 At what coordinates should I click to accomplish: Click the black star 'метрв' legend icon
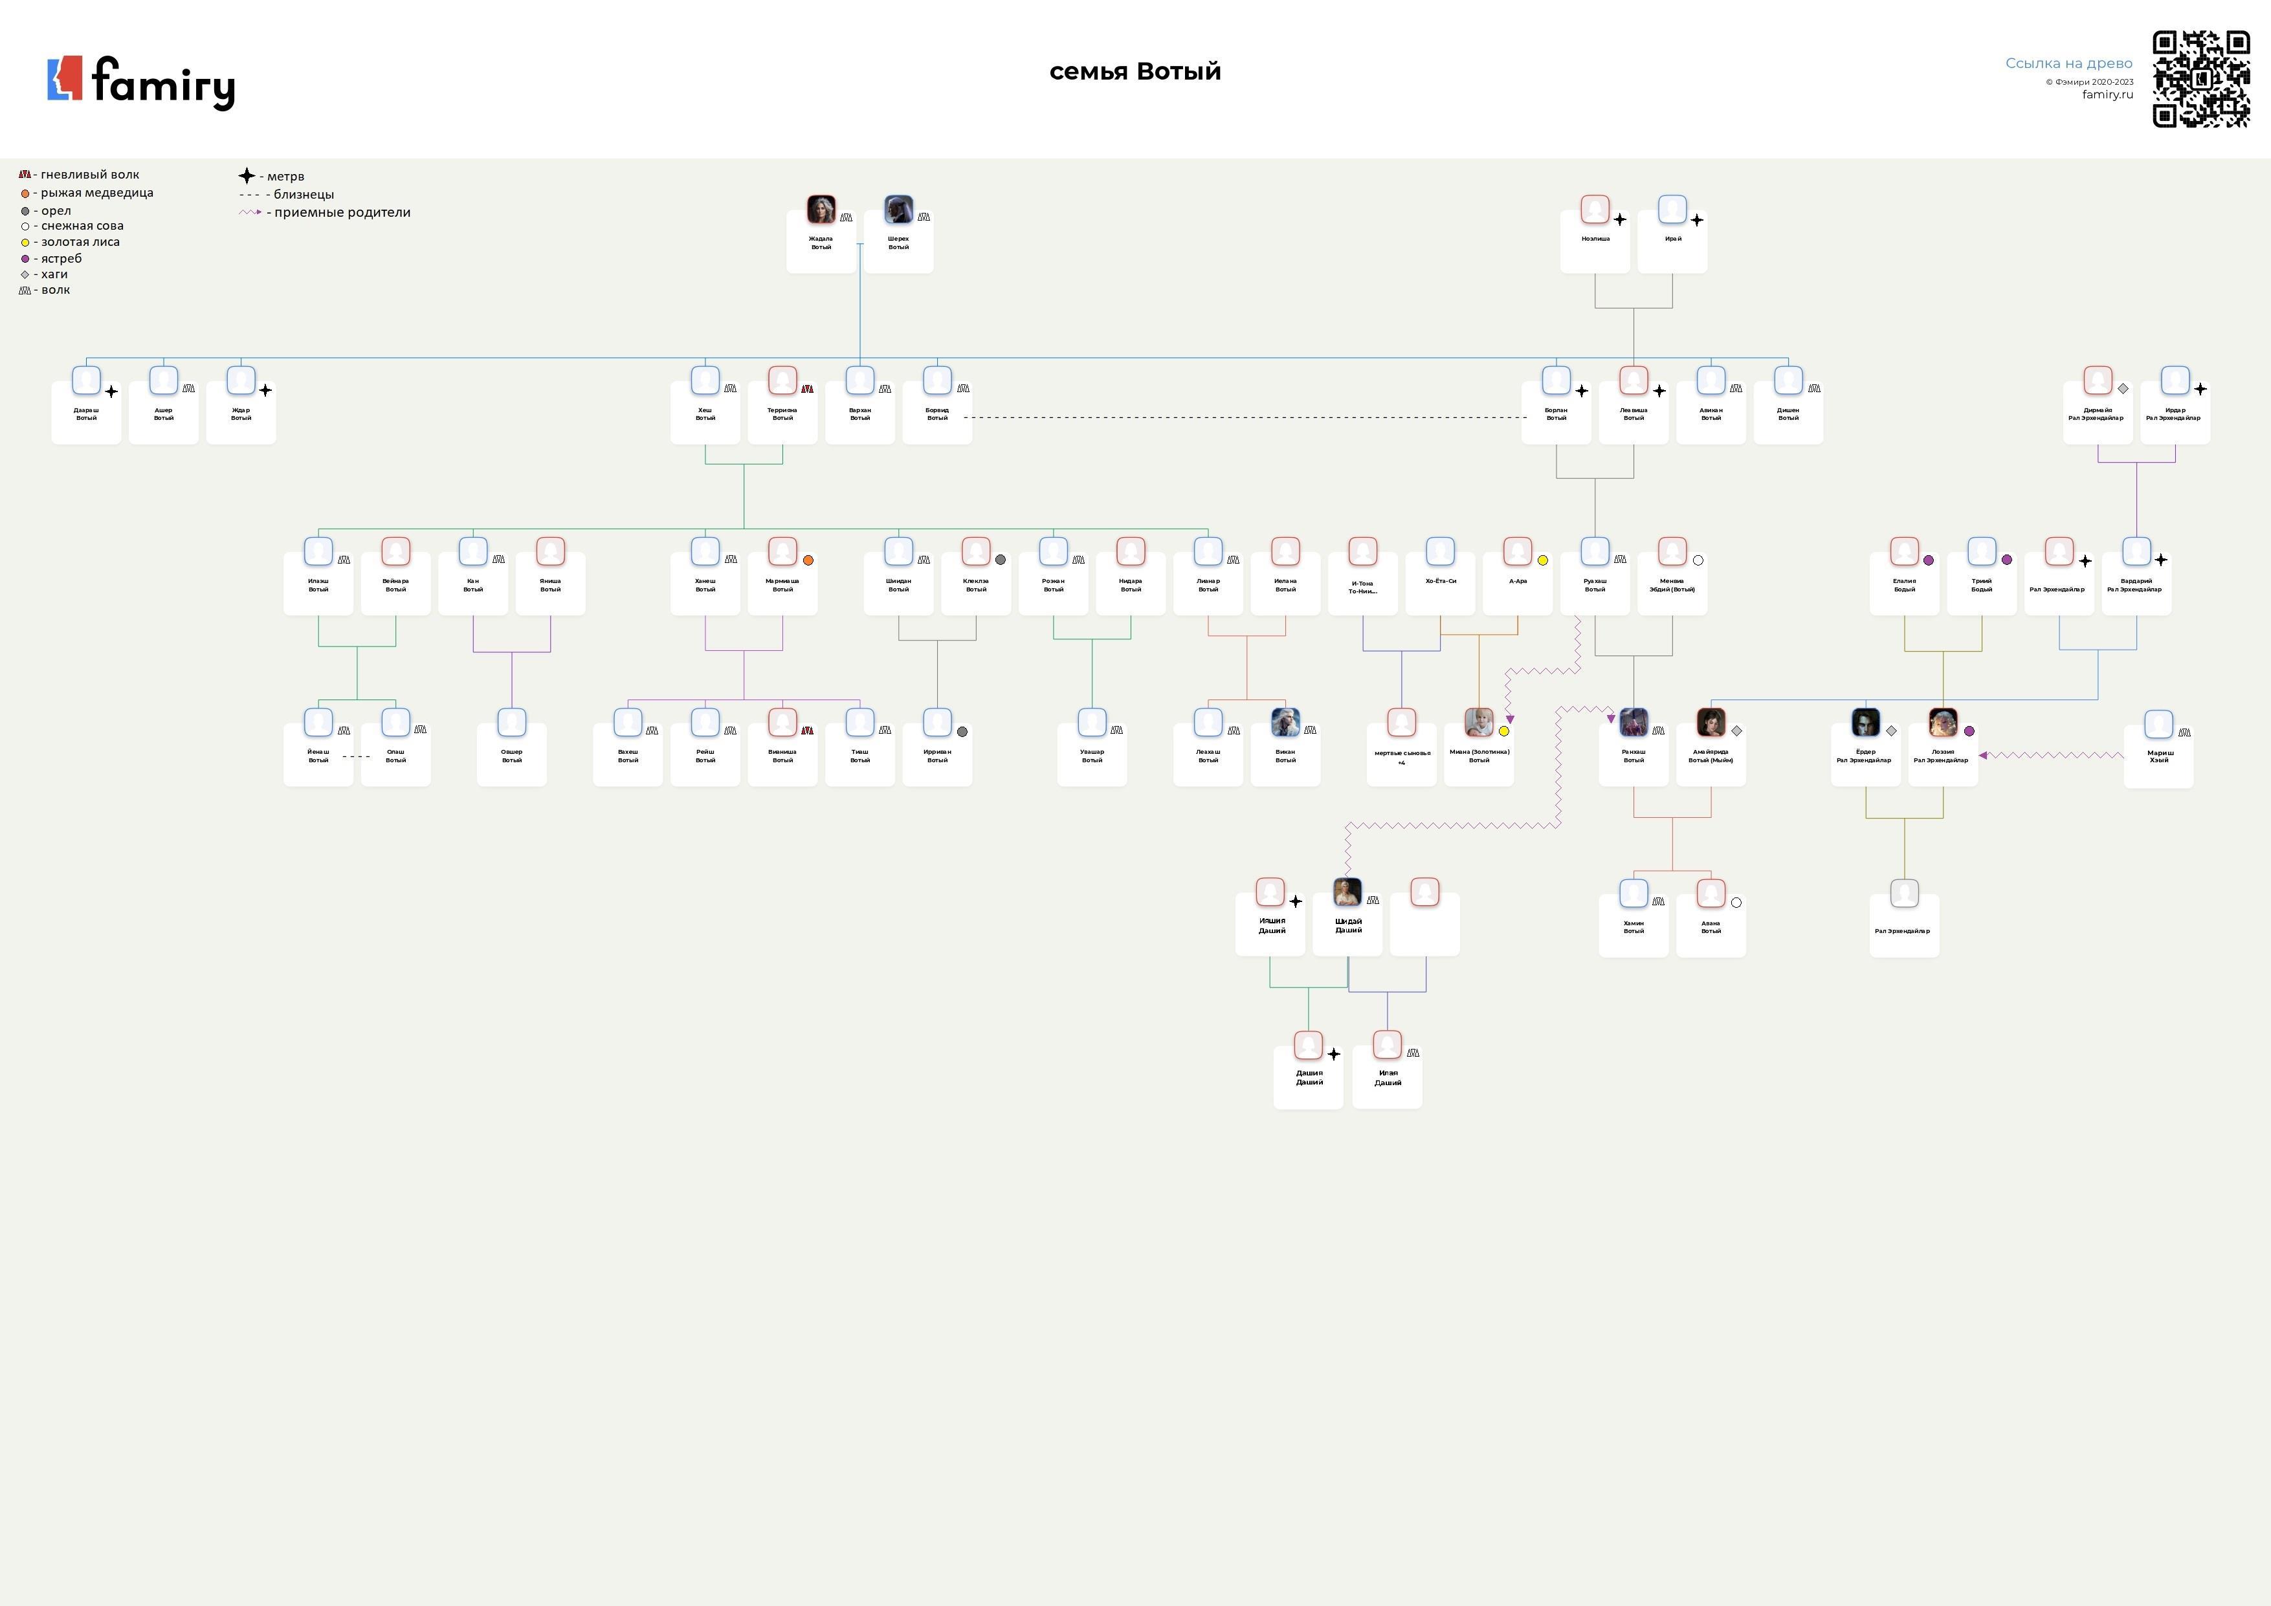247,176
